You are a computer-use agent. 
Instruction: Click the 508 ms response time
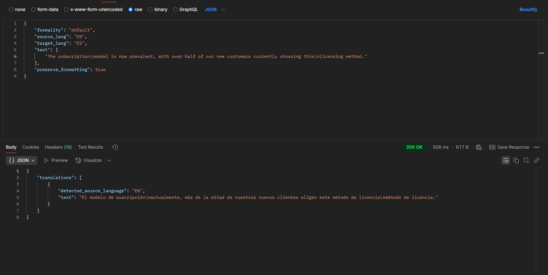point(441,147)
